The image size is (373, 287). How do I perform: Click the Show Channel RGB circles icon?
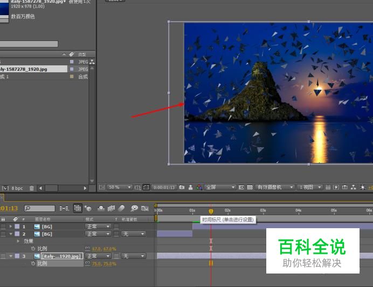[199, 187]
